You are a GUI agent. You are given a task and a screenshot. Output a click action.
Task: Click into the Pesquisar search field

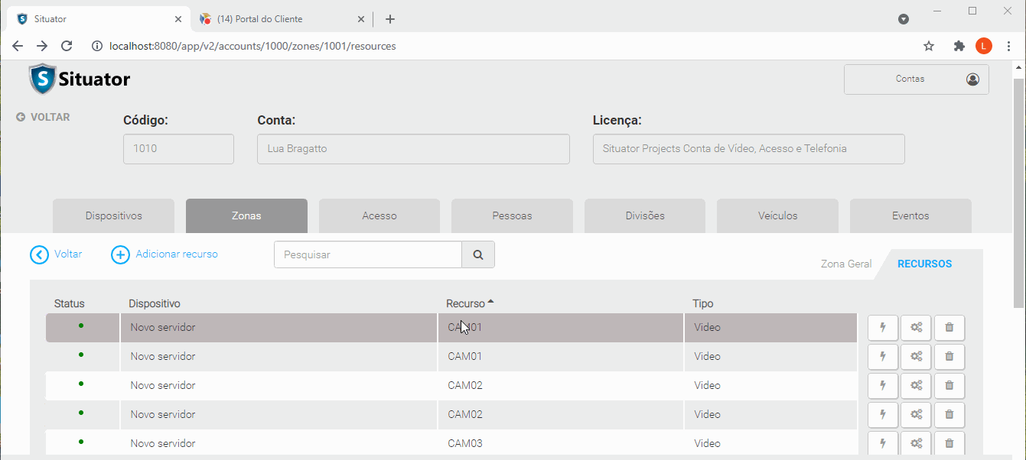(x=367, y=255)
